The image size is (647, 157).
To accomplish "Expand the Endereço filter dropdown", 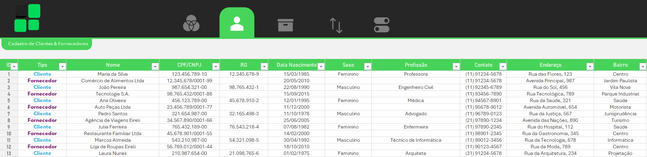I will pyautogui.click(x=590, y=66).
